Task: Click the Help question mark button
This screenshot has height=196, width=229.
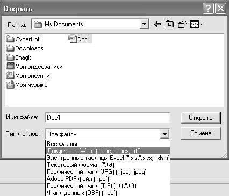Action: coord(208,8)
